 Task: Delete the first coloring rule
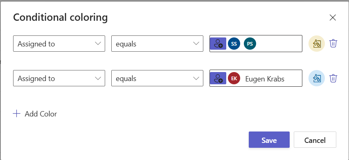[333, 44]
